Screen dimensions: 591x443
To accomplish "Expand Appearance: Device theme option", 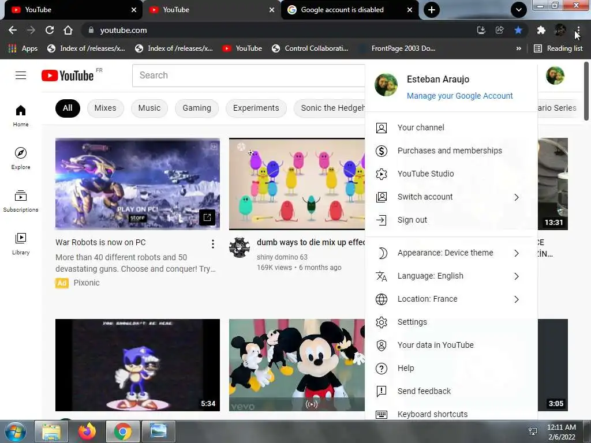I will coord(451,253).
